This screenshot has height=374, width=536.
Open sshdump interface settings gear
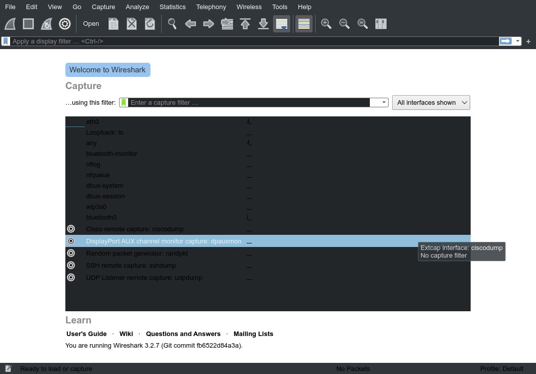click(71, 265)
